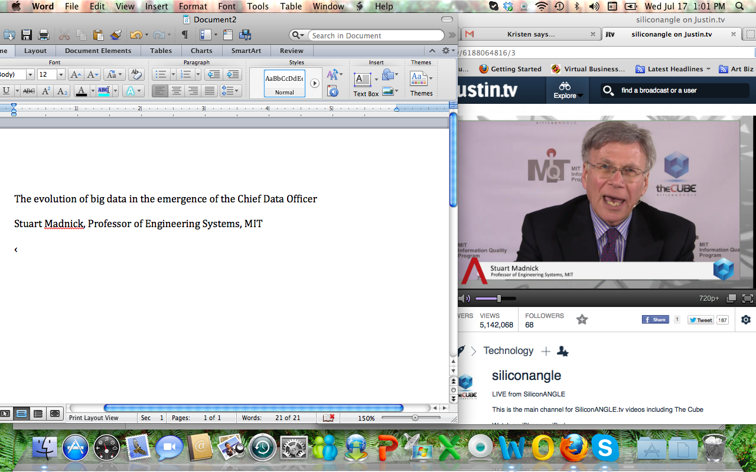Apply superscript formatting

[x=46, y=91]
